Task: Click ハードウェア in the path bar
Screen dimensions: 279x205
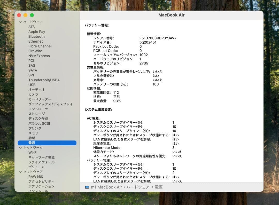Action: tap(138, 187)
